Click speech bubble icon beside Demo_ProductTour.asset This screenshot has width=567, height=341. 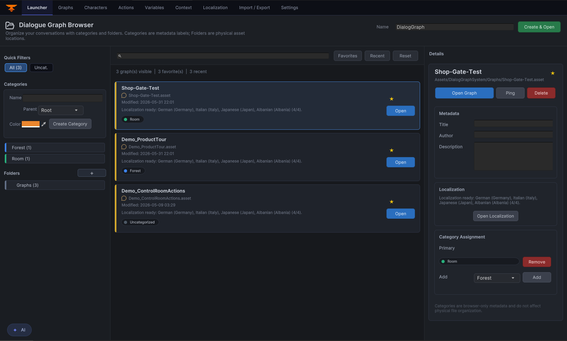(124, 147)
